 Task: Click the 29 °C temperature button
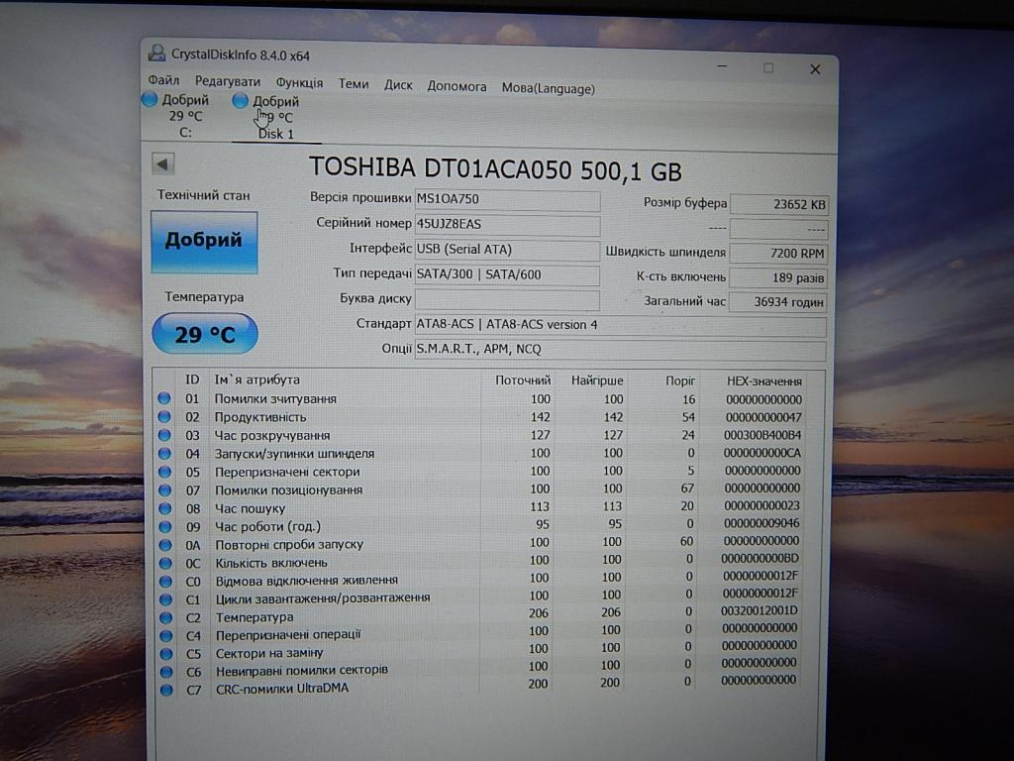[205, 334]
